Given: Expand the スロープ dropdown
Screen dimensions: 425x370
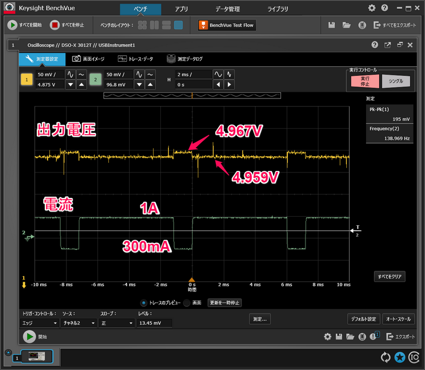Looking at the screenshot, I should pyautogui.click(x=117, y=322).
